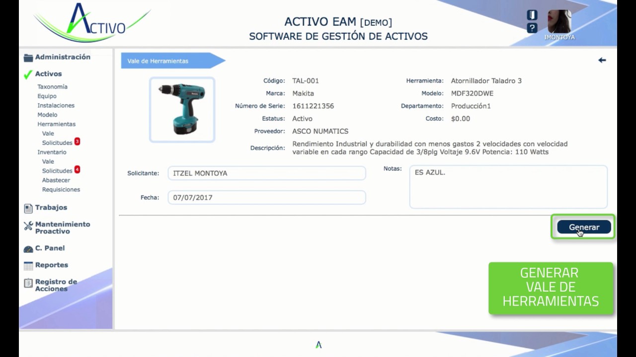Open Solicitudes under Herramientas
The width and height of the screenshot is (636, 357).
click(57, 143)
